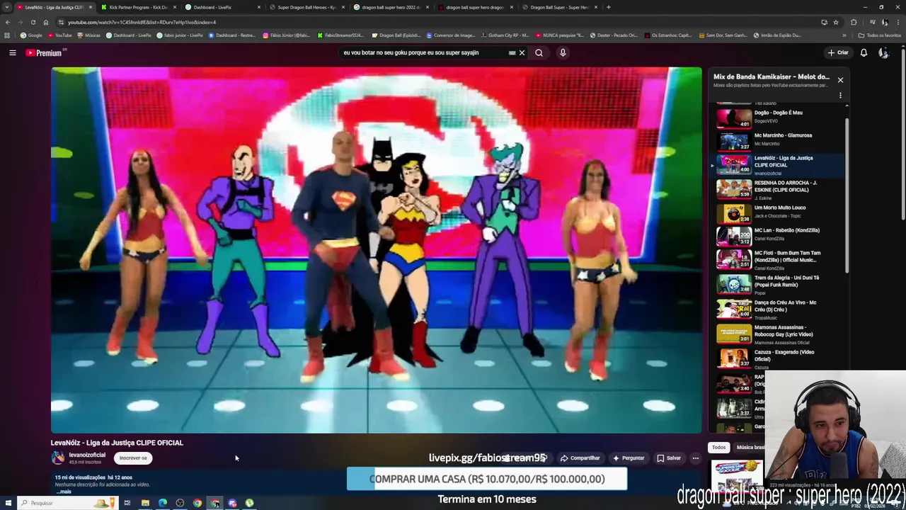Open Task View on the taskbar
The height and width of the screenshot is (510, 906).
click(x=127, y=503)
